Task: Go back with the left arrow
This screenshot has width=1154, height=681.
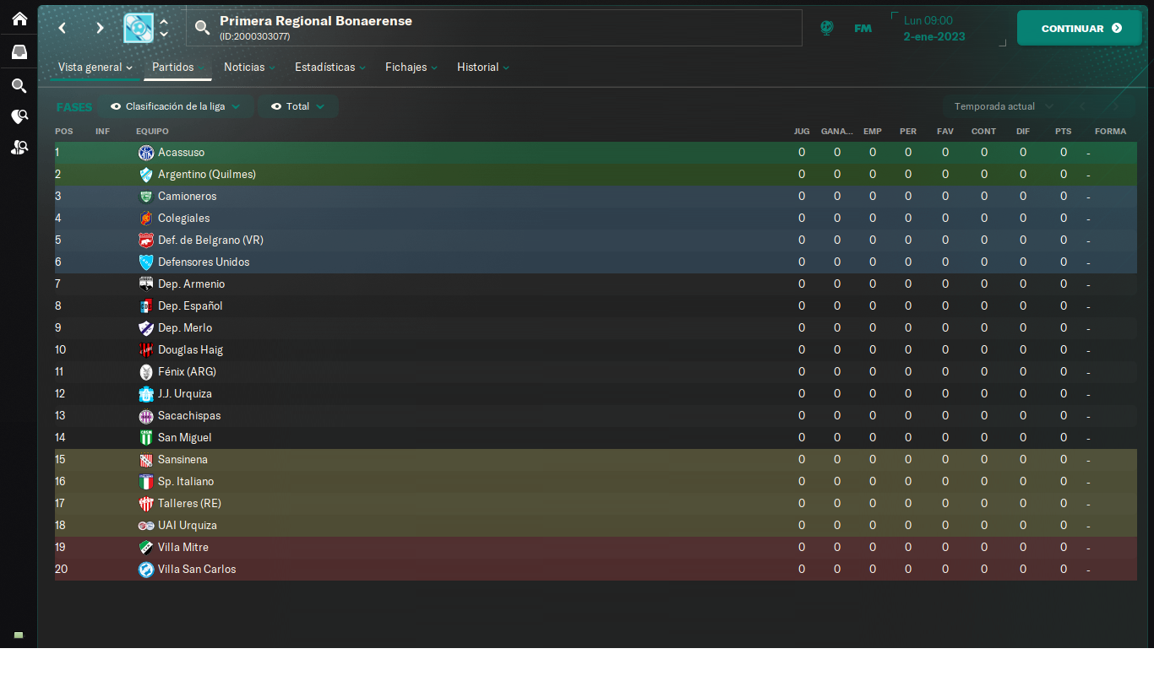Action: coord(62,28)
